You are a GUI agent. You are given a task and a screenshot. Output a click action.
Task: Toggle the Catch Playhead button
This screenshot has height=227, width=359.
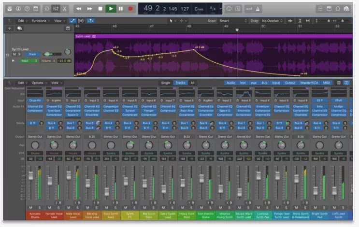click(90, 21)
